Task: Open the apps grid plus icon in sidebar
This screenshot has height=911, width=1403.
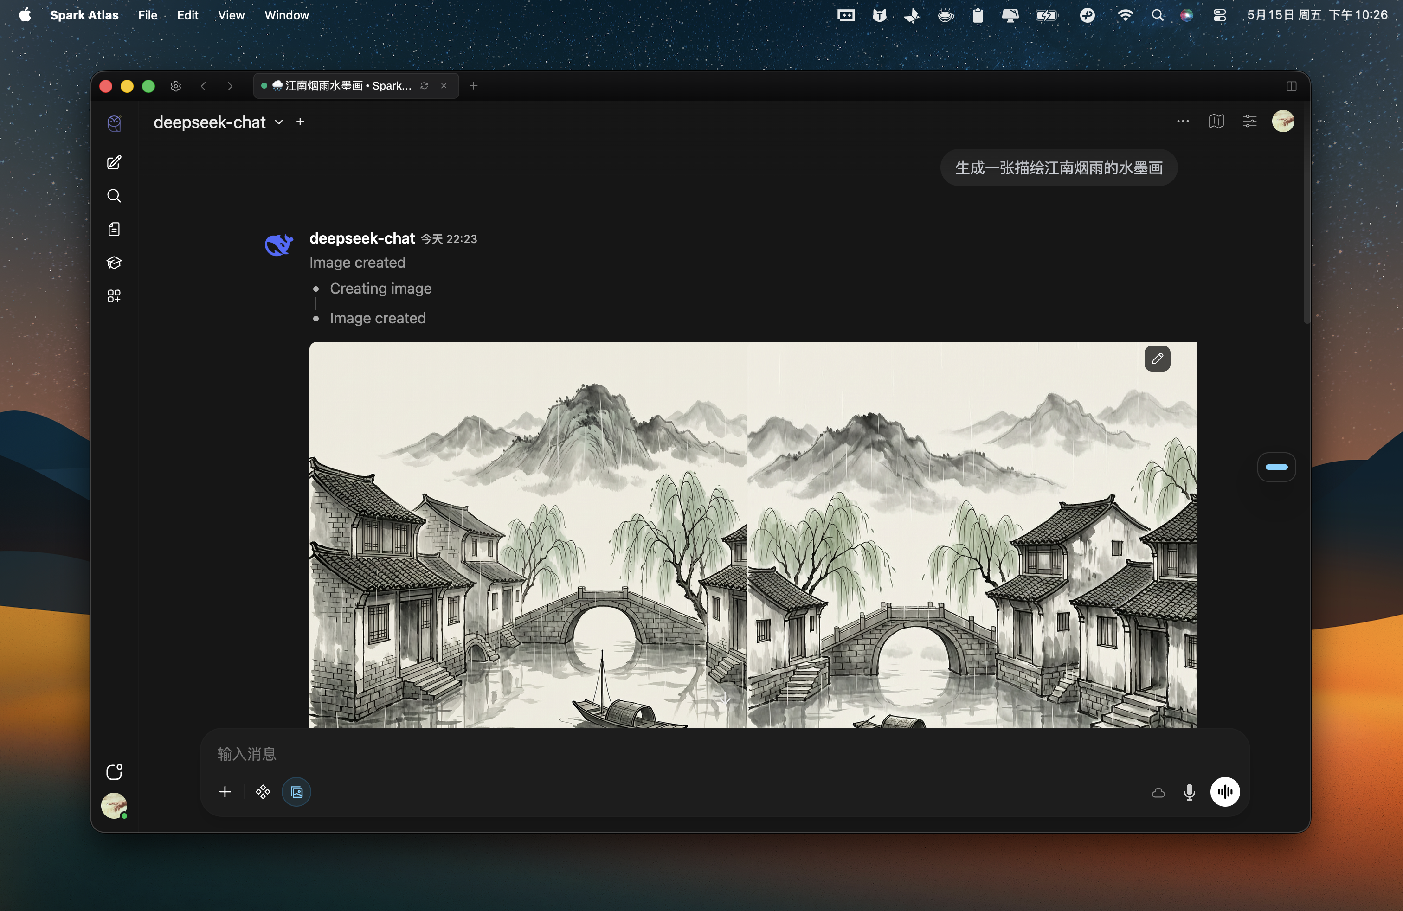Action: click(114, 296)
